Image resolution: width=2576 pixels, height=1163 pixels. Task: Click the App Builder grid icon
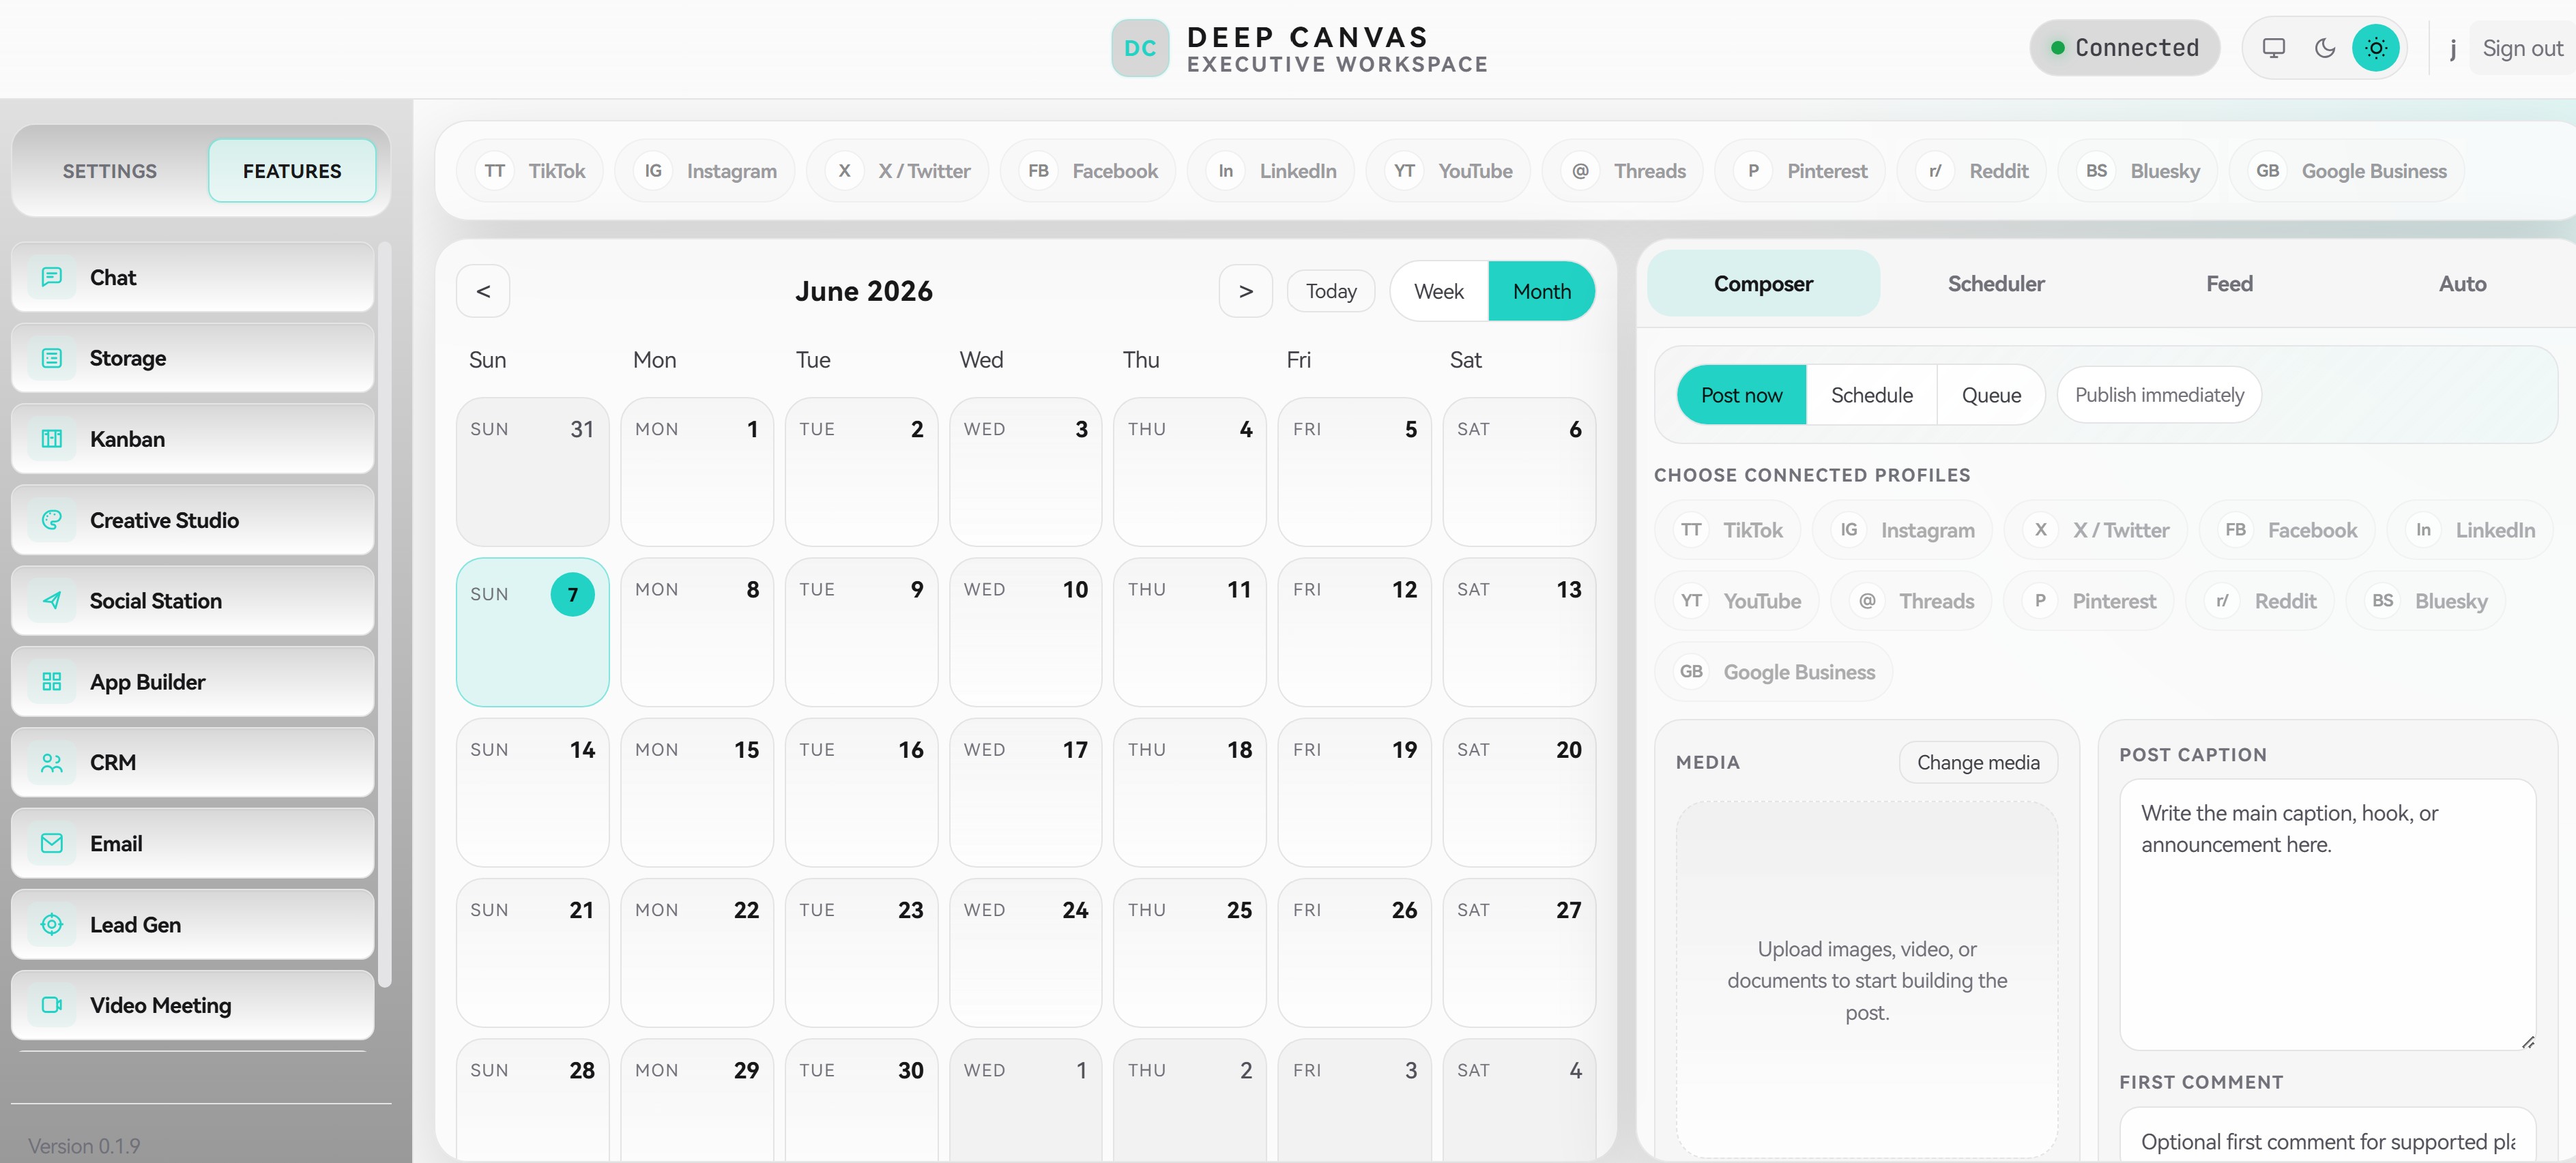click(x=52, y=682)
